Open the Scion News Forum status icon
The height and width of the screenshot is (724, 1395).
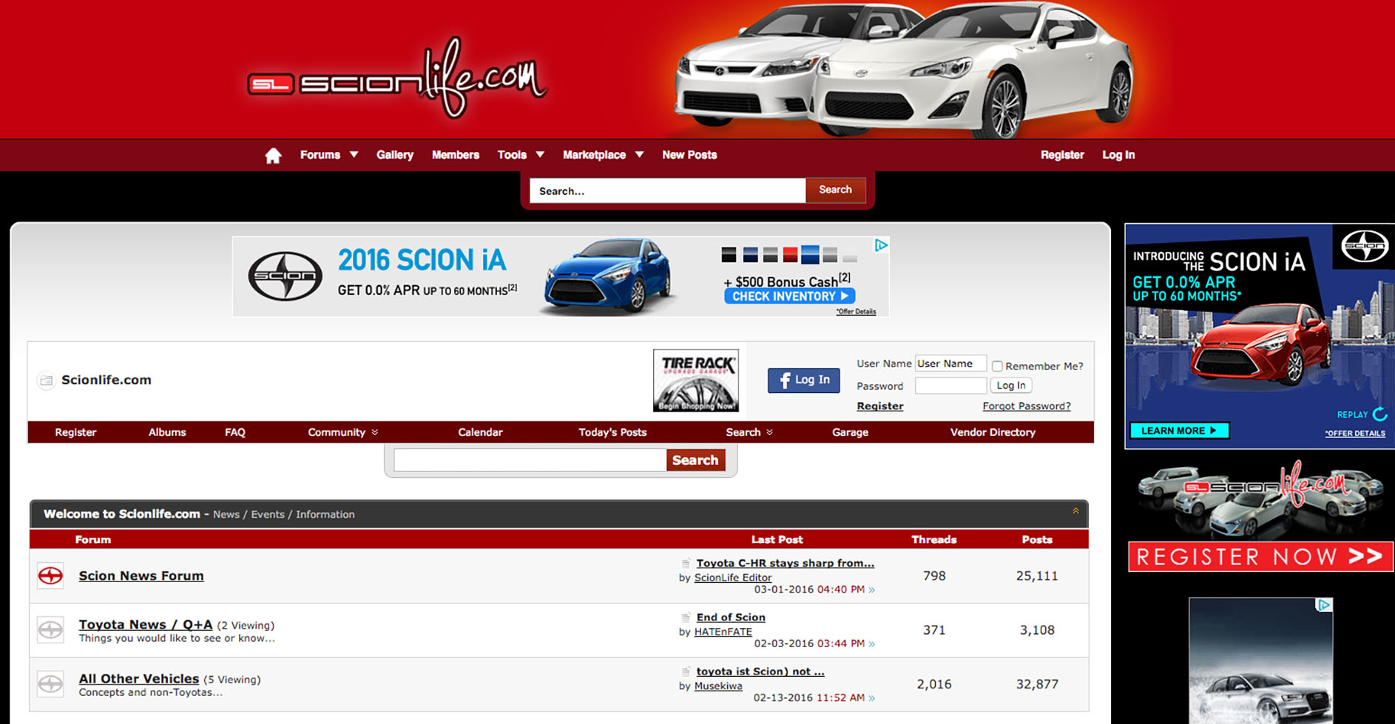click(50, 576)
